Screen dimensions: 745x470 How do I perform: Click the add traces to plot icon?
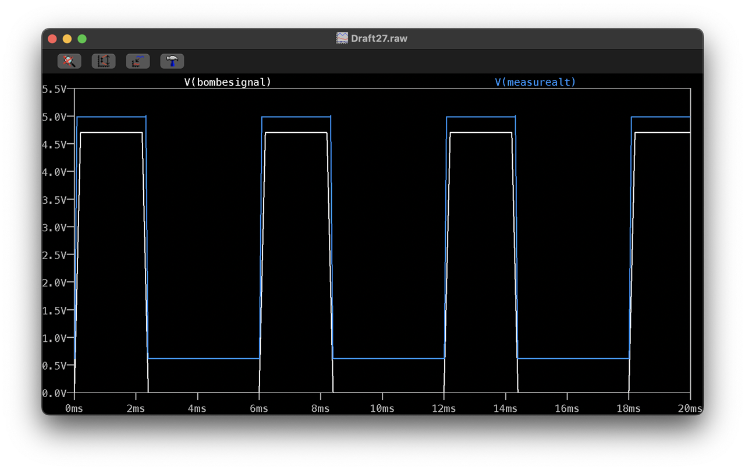click(x=138, y=61)
